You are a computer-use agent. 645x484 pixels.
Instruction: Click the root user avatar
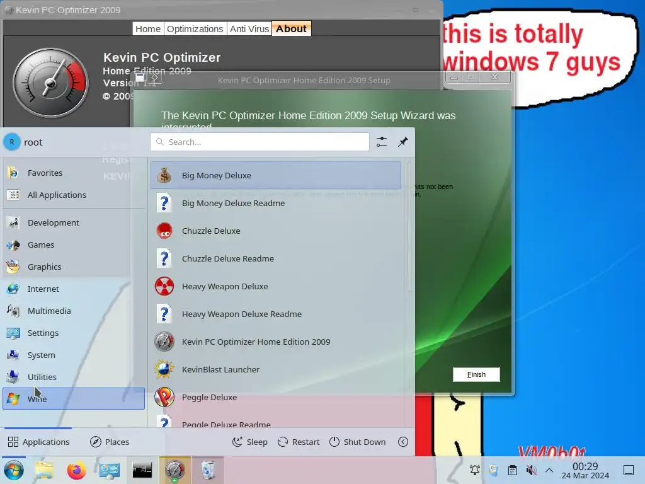pyautogui.click(x=12, y=142)
